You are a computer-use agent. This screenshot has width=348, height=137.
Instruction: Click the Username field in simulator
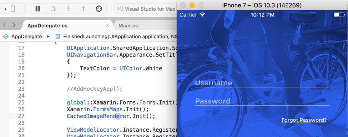pos(262,83)
